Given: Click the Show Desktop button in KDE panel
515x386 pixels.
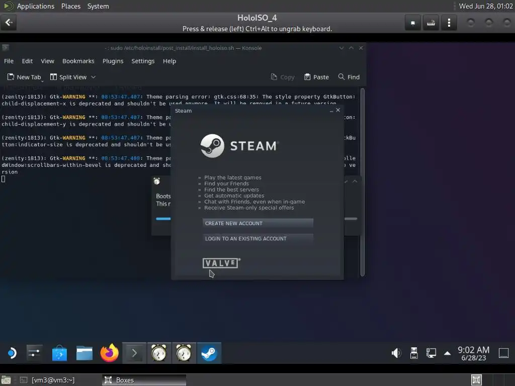Looking at the screenshot, I should coord(503,353).
